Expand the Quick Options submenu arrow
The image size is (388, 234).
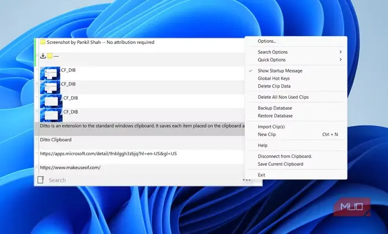pos(340,60)
